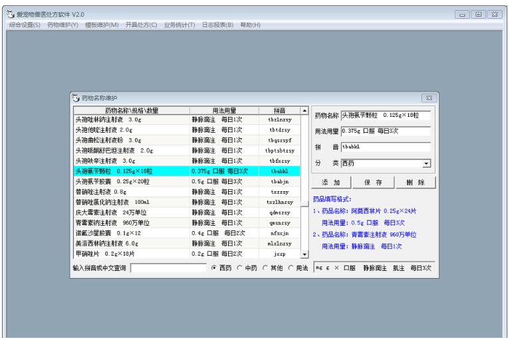508x338 pixels.
Task: Open the 药物维护 menu
Action: click(x=63, y=25)
